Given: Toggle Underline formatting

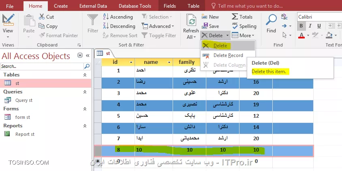Looking at the screenshot, I should [x=319, y=26].
